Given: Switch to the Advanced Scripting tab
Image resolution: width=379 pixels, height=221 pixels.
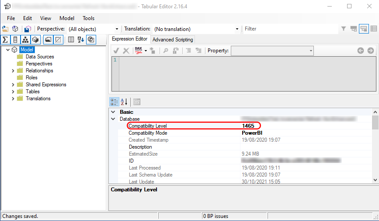Looking at the screenshot, I should tap(173, 40).
